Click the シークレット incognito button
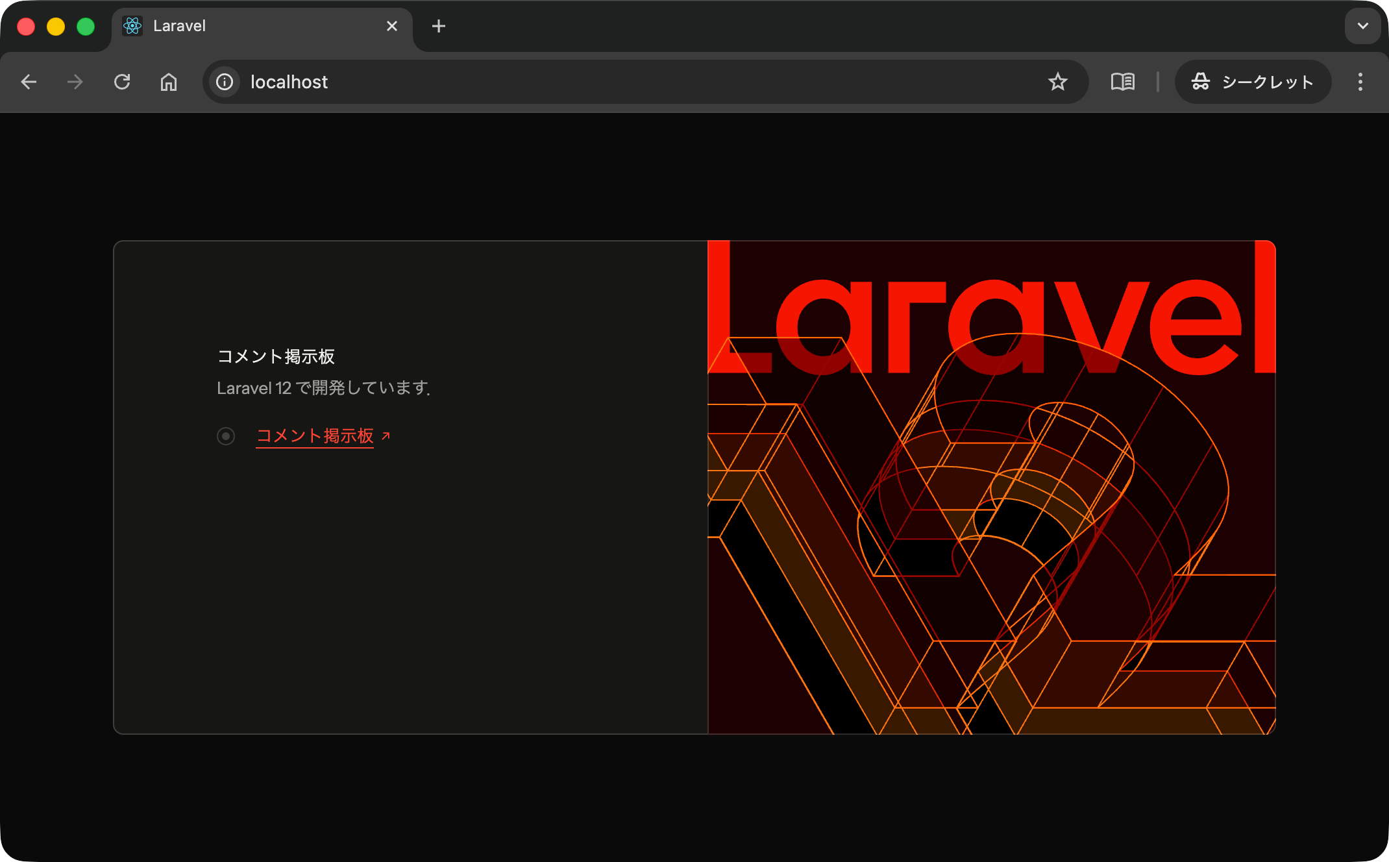 coord(1253,82)
